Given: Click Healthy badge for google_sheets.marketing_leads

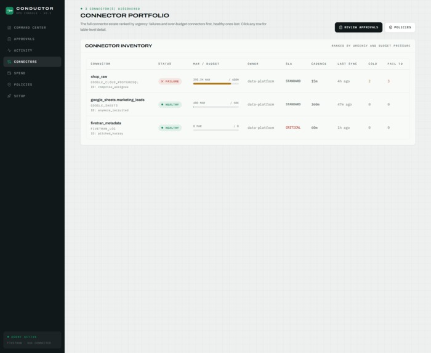Looking at the screenshot, I should coord(170,105).
